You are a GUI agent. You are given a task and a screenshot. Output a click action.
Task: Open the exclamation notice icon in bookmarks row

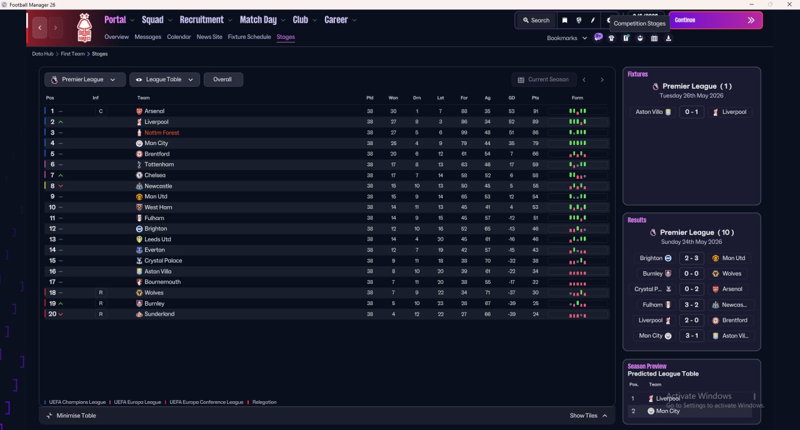point(626,38)
